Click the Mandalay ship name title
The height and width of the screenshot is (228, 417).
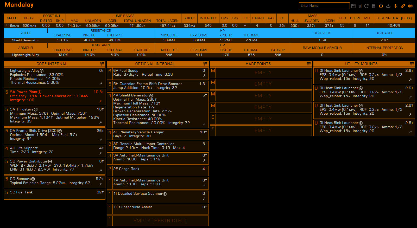pyautogui.click(x=19, y=5)
